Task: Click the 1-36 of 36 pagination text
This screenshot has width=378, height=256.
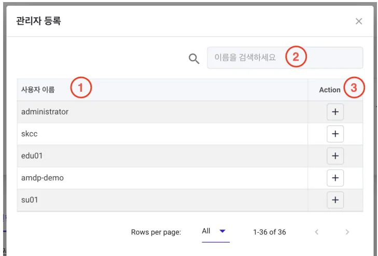Action: pyautogui.click(x=269, y=232)
